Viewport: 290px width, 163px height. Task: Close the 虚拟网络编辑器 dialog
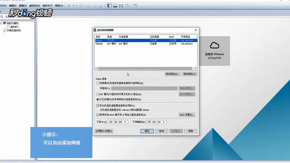[196, 30]
